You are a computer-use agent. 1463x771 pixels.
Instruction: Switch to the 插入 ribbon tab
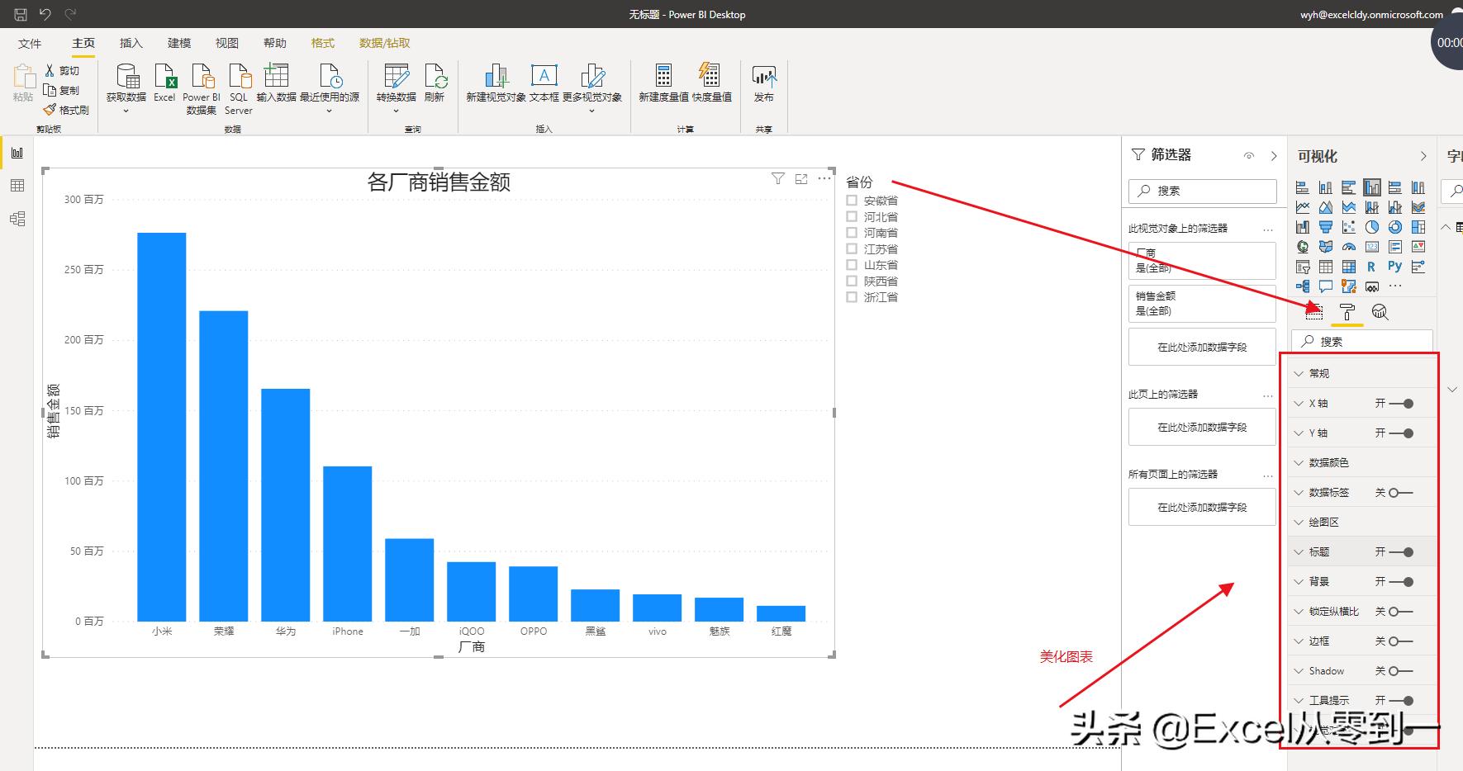pos(130,43)
